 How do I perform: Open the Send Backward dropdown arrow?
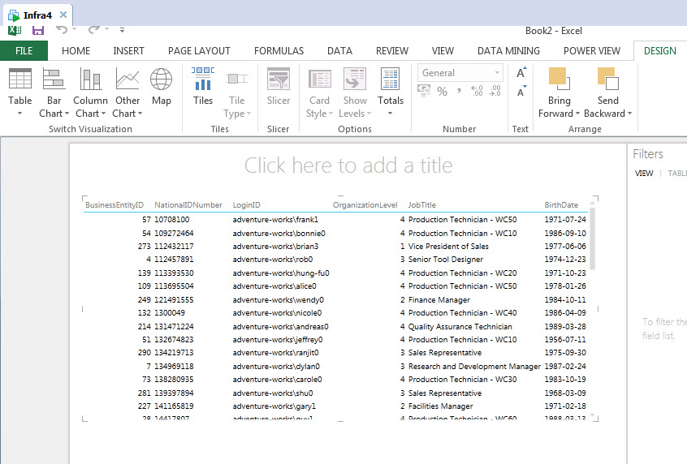pos(629,114)
